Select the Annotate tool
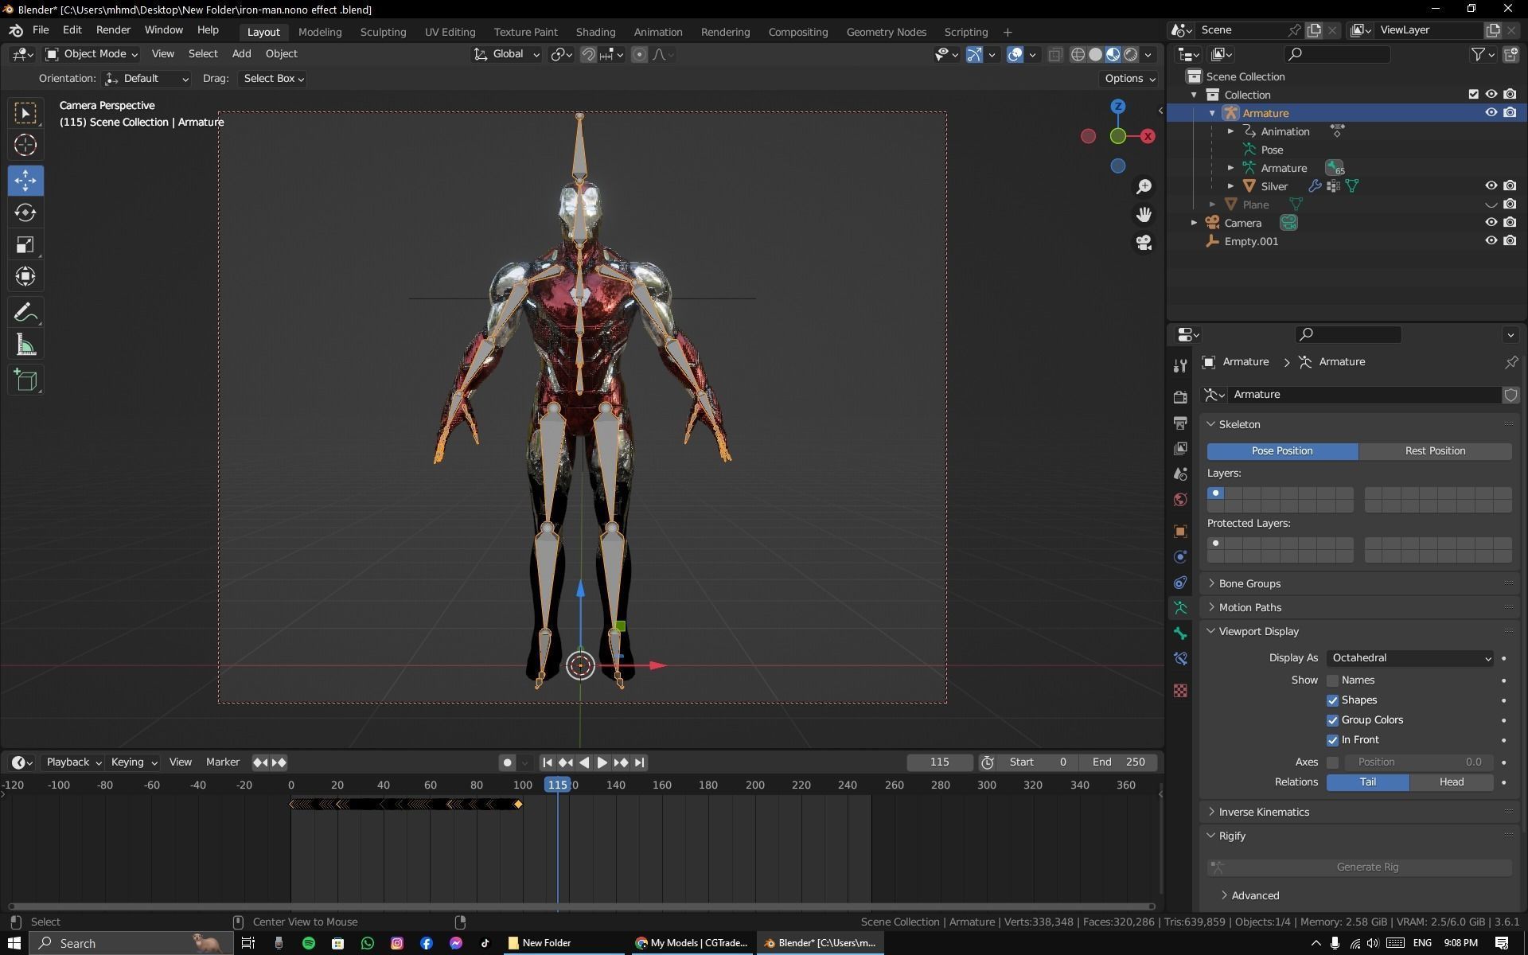1528x955 pixels. click(25, 313)
